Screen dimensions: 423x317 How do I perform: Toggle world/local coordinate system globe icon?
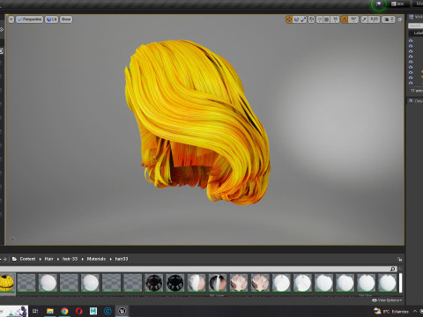(311, 19)
